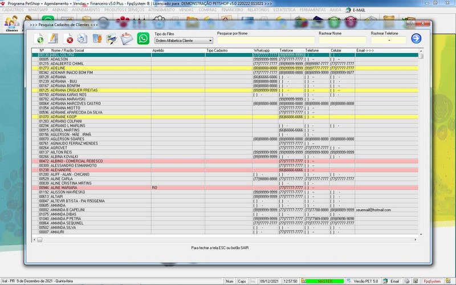The image size is (456, 285).
Task: Open the VENDAS menu
Action: [x=186, y=10]
